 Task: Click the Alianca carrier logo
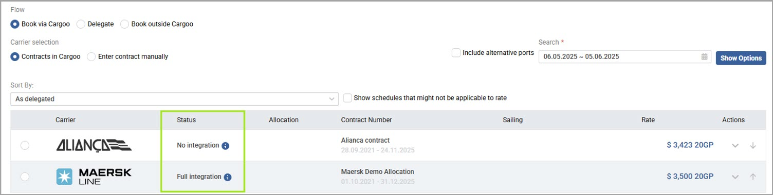pos(94,146)
